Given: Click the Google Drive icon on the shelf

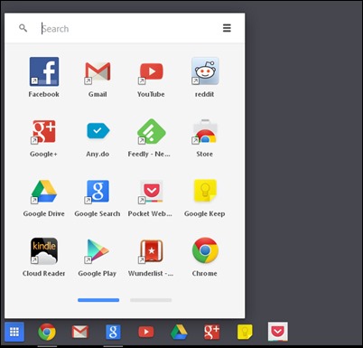Looking at the screenshot, I should (x=179, y=332).
